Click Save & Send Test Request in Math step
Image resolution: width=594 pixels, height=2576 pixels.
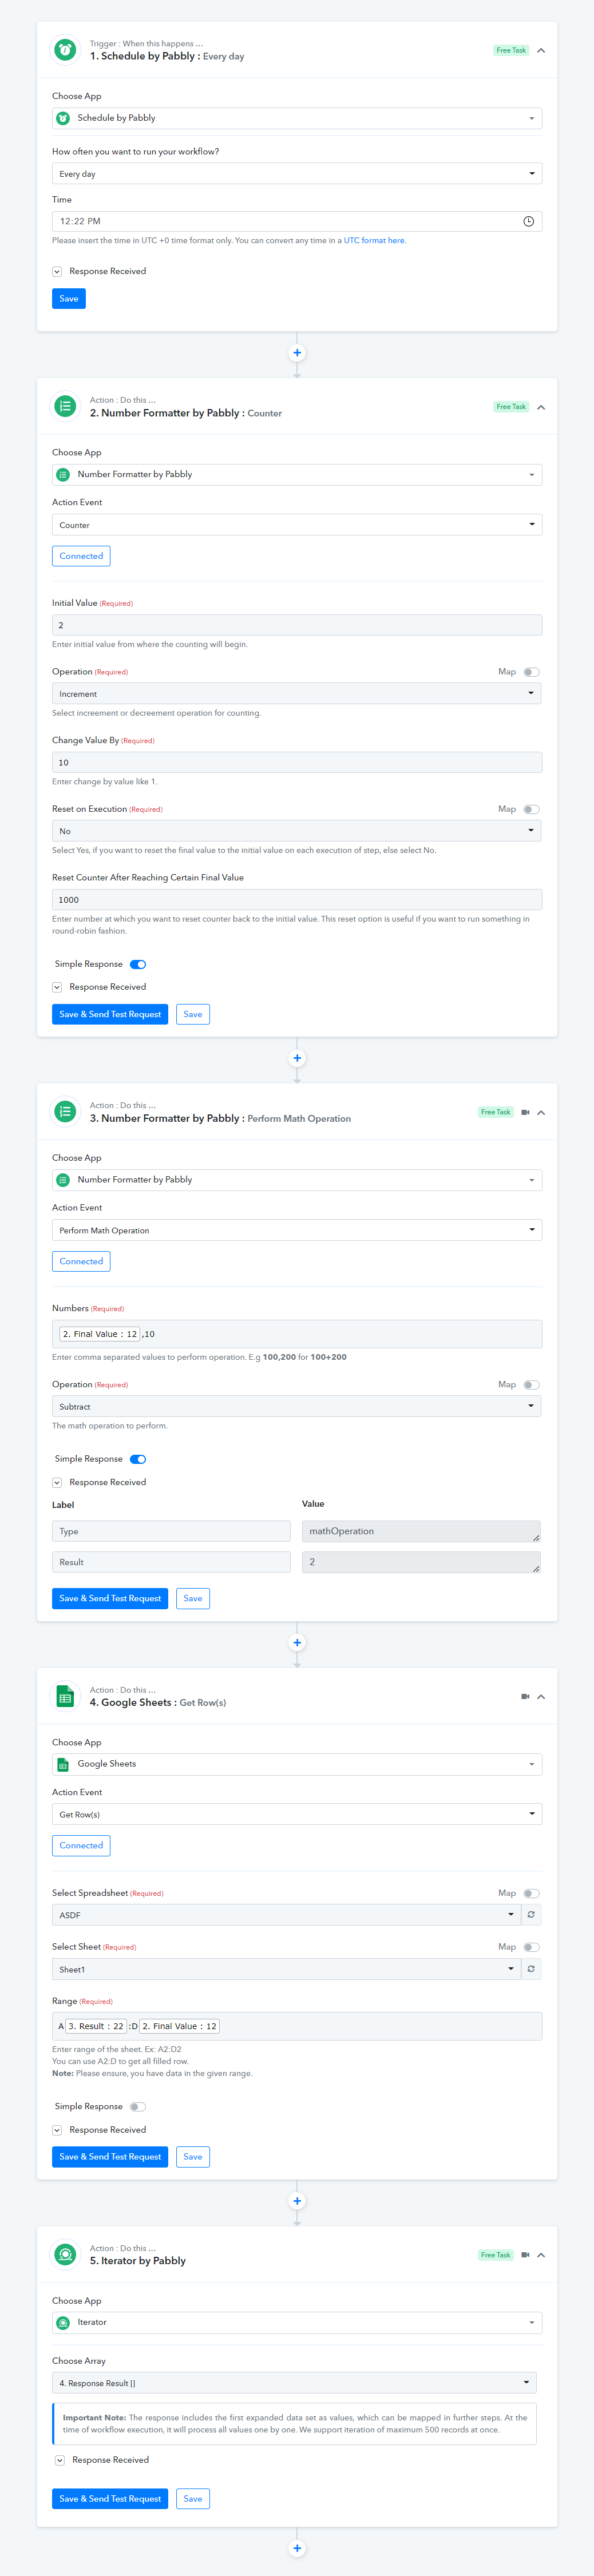(x=110, y=1598)
